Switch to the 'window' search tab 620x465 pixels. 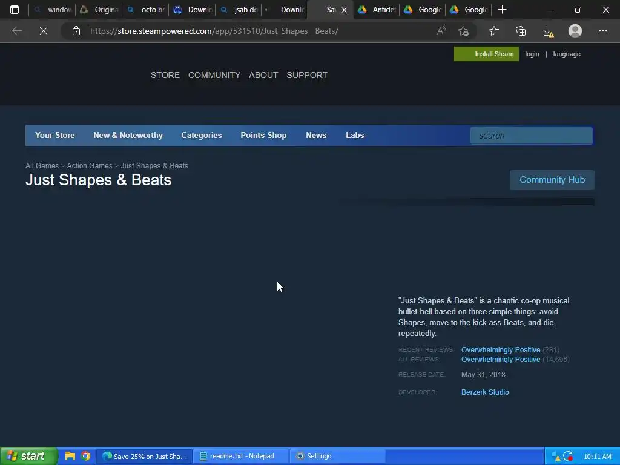52,10
